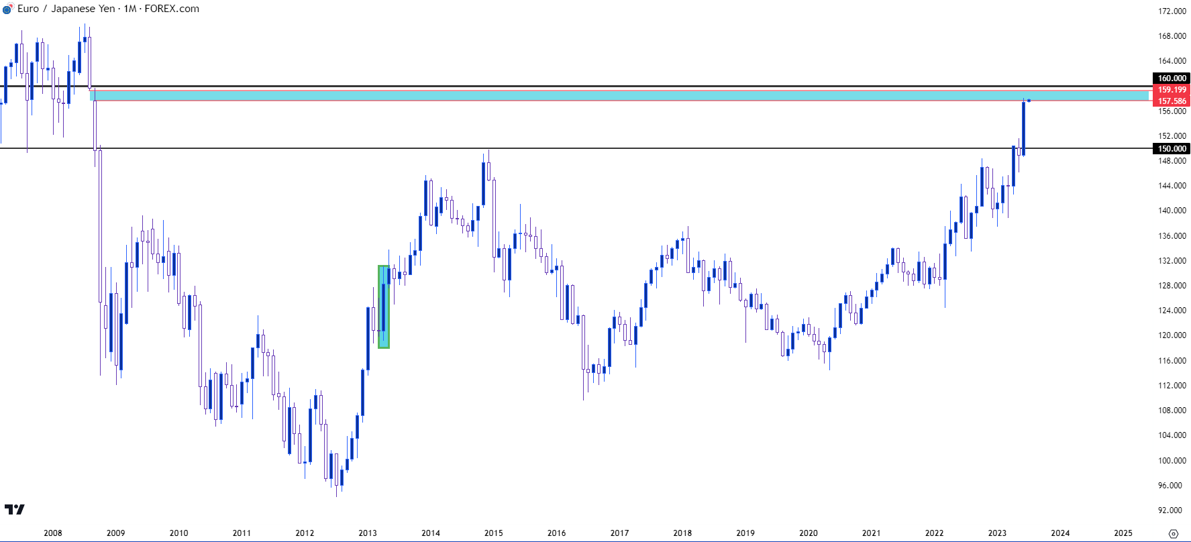Click the latest tall blue monthly candle
This screenshot has height=542, width=1191.
(x=1023, y=127)
